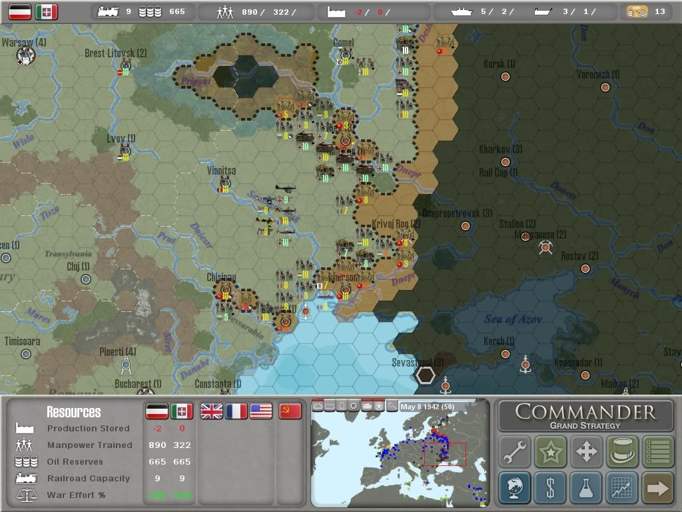Click the Krasnodar city marker
This screenshot has height=512, width=682.
coord(585,375)
